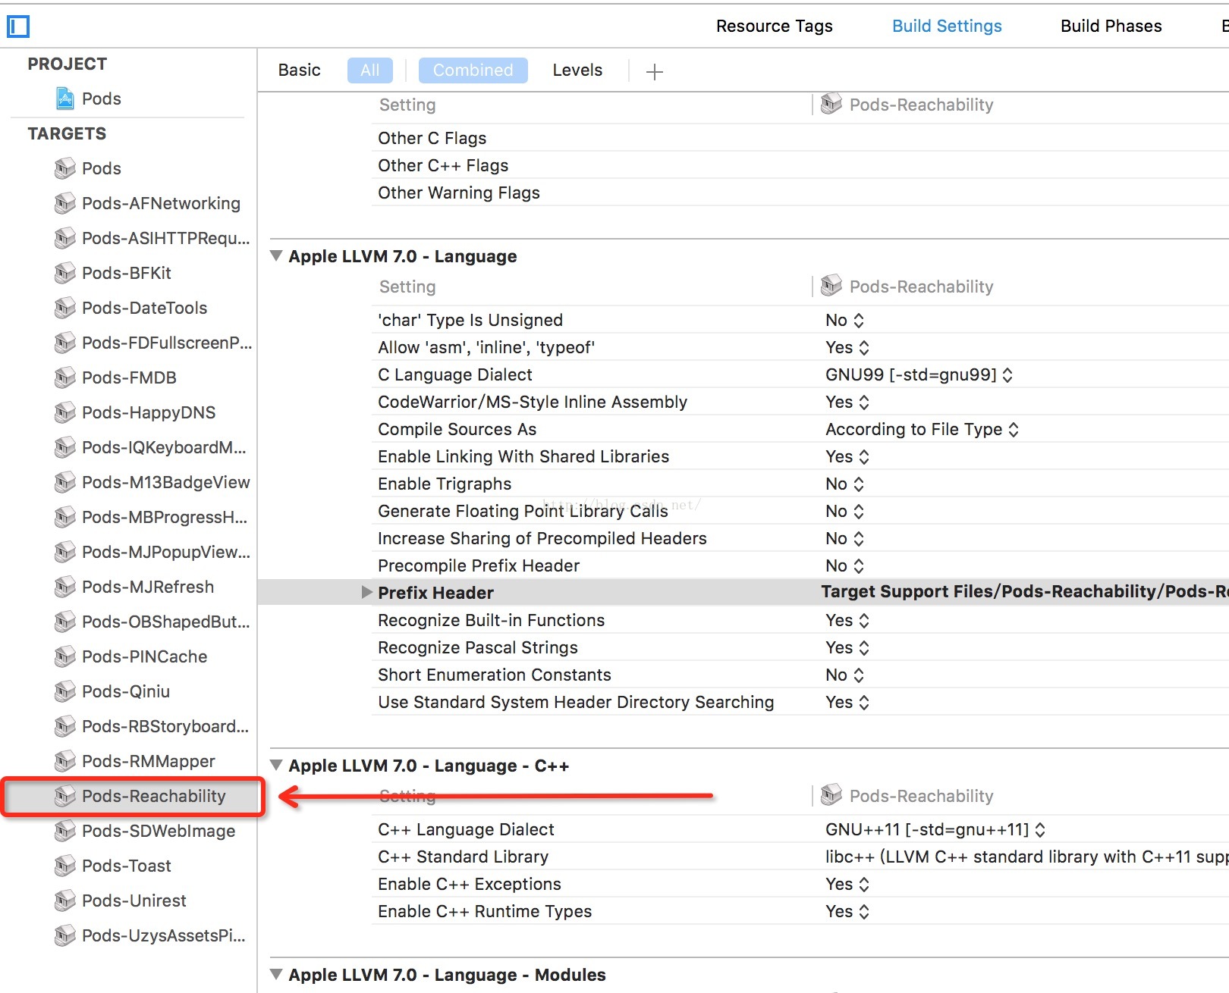This screenshot has height=993, width=1229.
Task: Change Short Enumeration Constants value
Action: tap(844, 675)
